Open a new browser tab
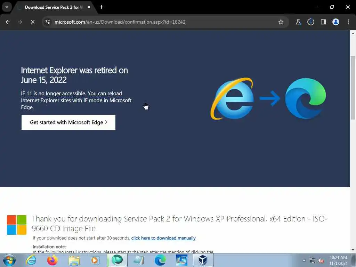This screenshot has width=356, height=267. click(102, 7)
